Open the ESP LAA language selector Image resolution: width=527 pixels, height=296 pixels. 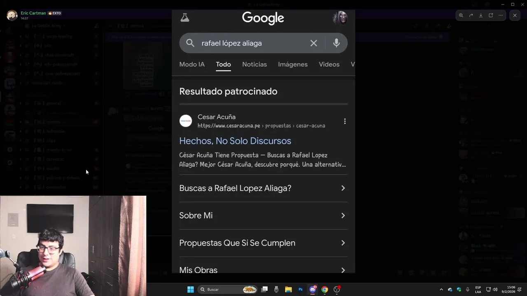click(478, 289)
